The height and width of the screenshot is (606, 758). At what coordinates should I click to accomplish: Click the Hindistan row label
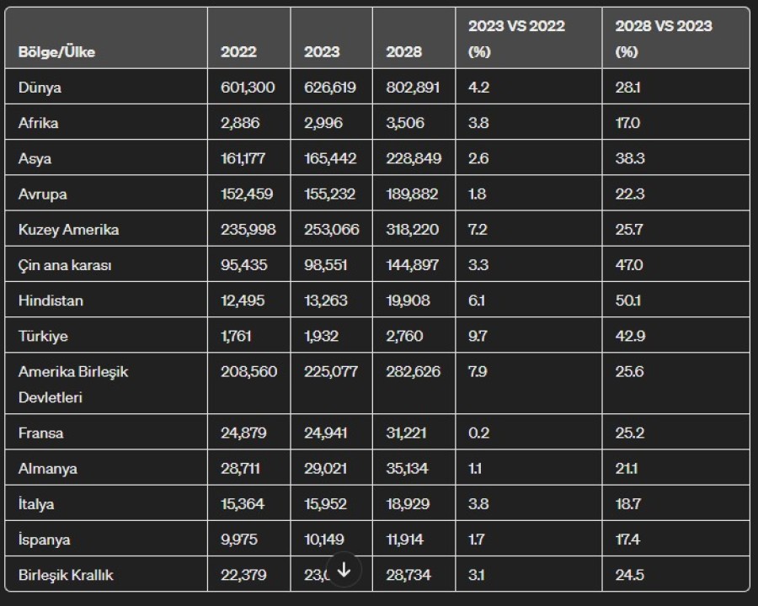tap(51, 300)
